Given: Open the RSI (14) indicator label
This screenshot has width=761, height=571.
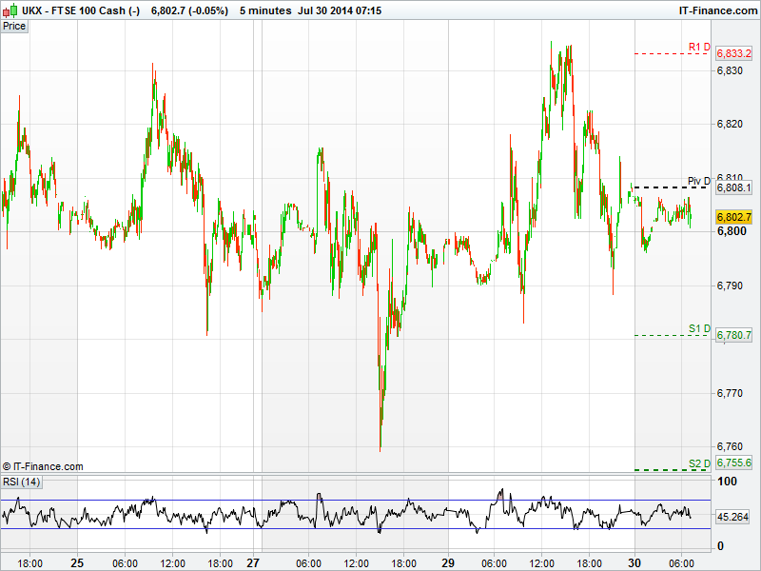Looking at the screenshot, I should coord(22,482).
